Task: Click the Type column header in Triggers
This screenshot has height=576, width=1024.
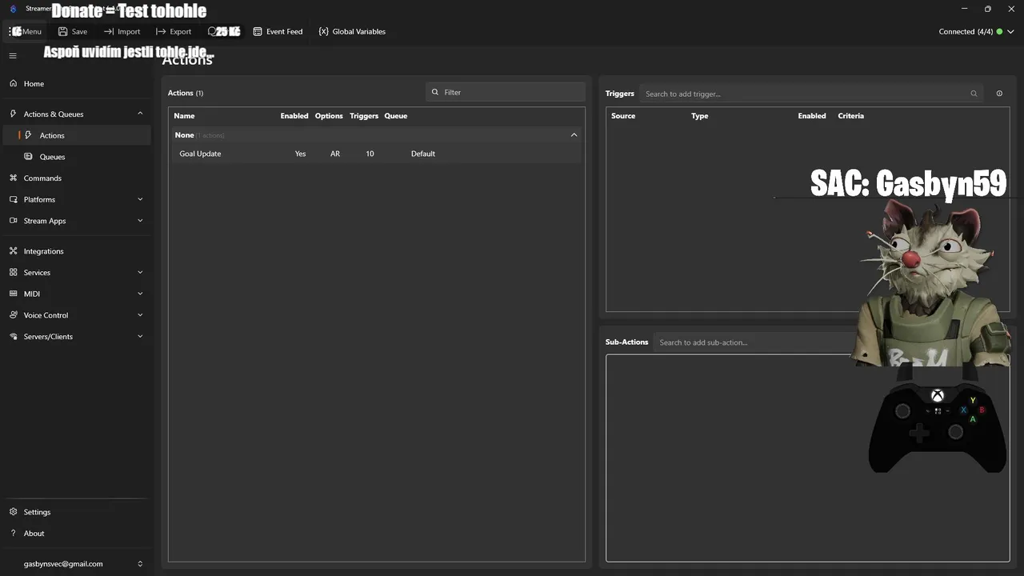Action: 700,116
